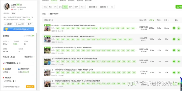The width and height of the screenshot is (182, 91).
Task: Click the calendar icon in the date range field
Action: tap(112, 7)
